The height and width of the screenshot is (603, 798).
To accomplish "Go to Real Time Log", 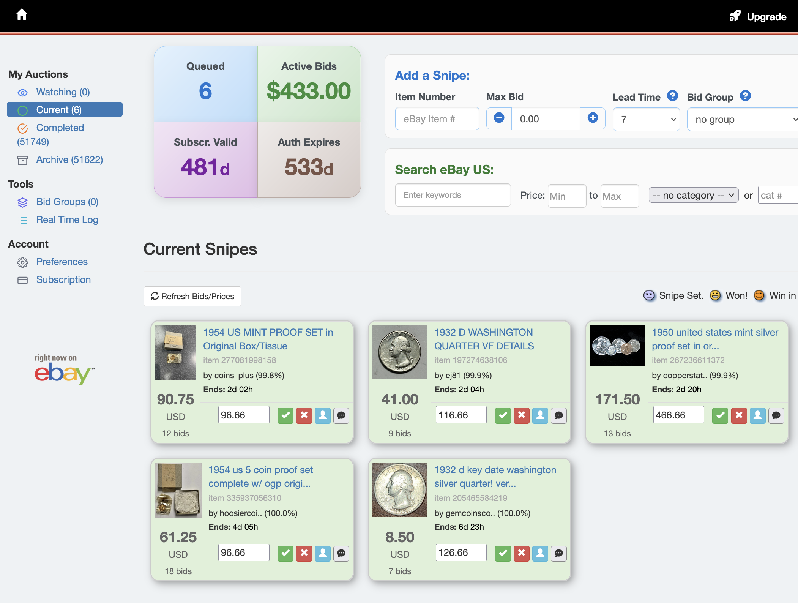I will (67, 219).
